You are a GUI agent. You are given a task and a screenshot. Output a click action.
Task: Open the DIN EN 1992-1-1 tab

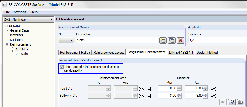coord(181,53)
